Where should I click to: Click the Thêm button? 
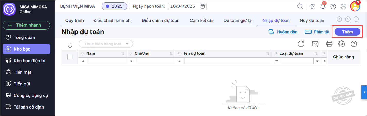347,32
